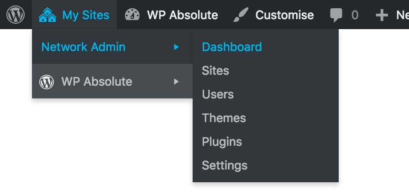This screenshot has width=409, height=195.
Task: Open the My Sites menu label
Action: click(86, 15)
